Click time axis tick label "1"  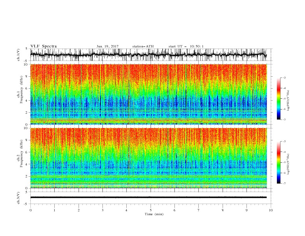(54, 210)
